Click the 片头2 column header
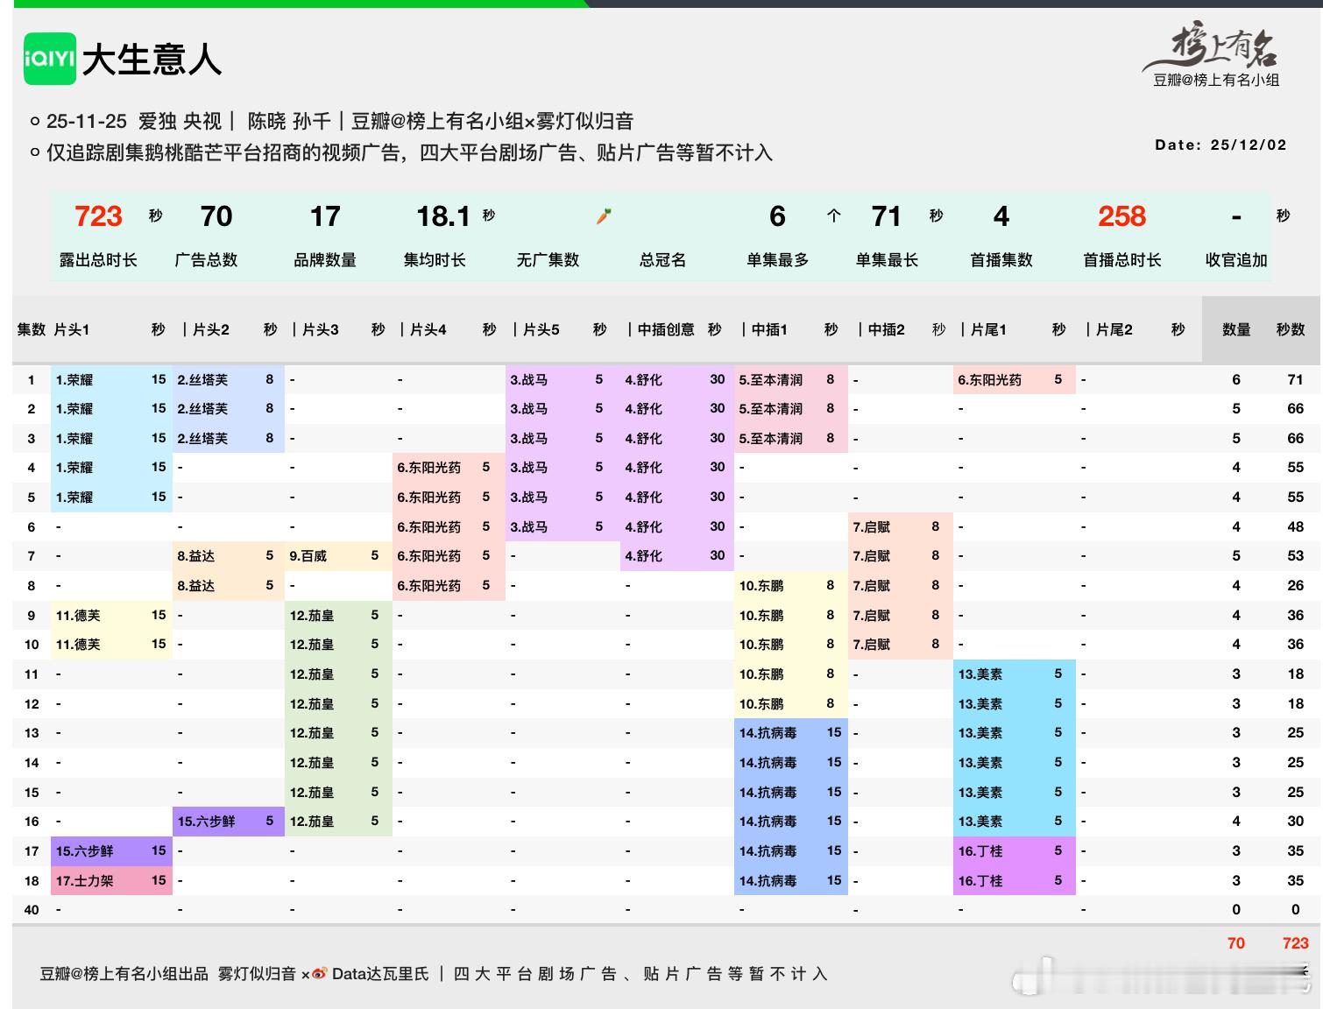Screen dimensions: 1323x1009 (x=211, y=329)
